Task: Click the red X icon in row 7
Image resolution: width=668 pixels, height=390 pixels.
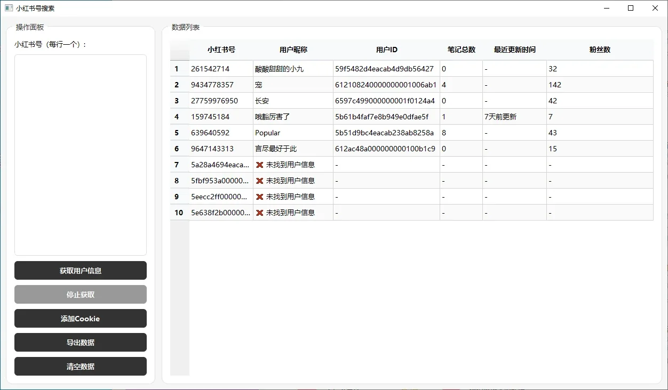Action: pos(260,165)
